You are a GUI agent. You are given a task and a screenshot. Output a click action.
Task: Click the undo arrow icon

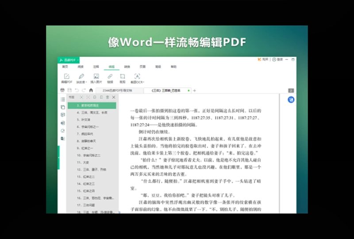coord(77,90)
